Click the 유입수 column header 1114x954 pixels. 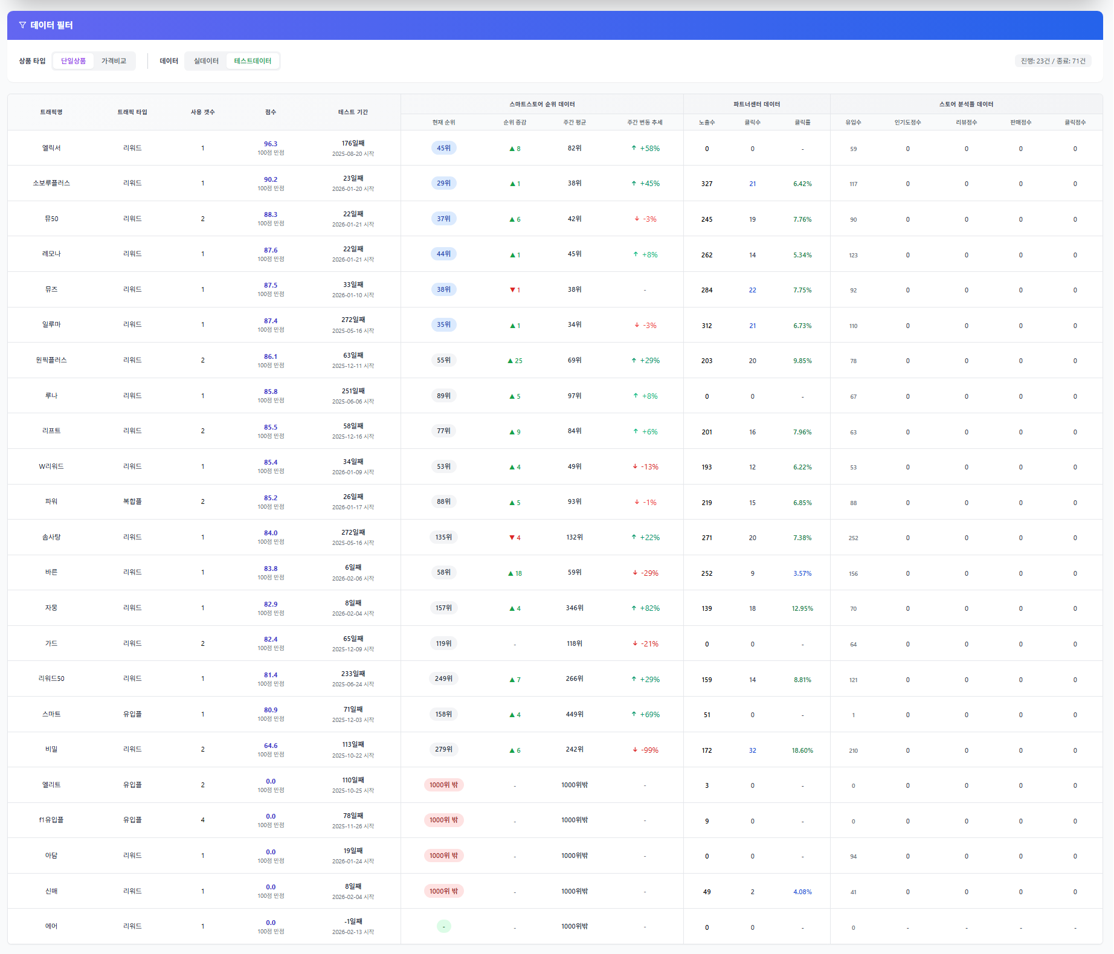[x=853, y=123]
